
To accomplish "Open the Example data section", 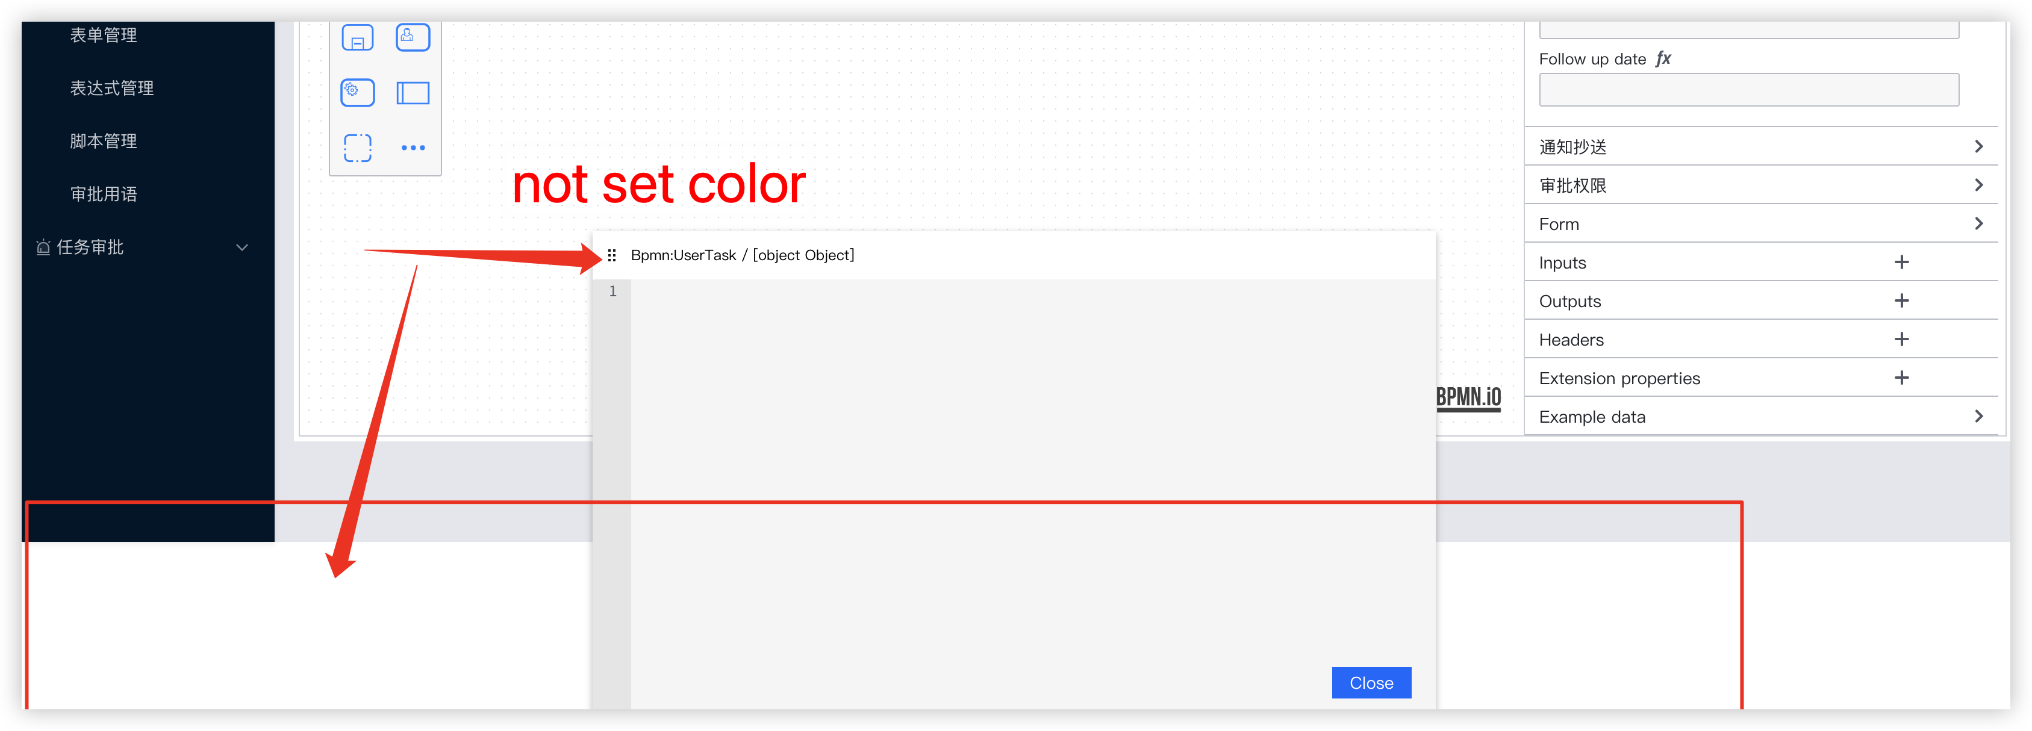I will (1978, 415).
